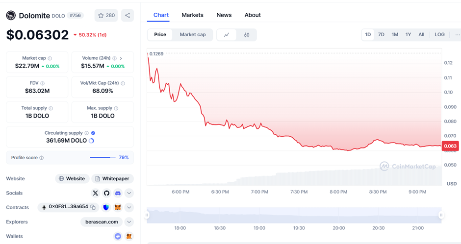Open the Discord social link

click(x=118, y=193)
